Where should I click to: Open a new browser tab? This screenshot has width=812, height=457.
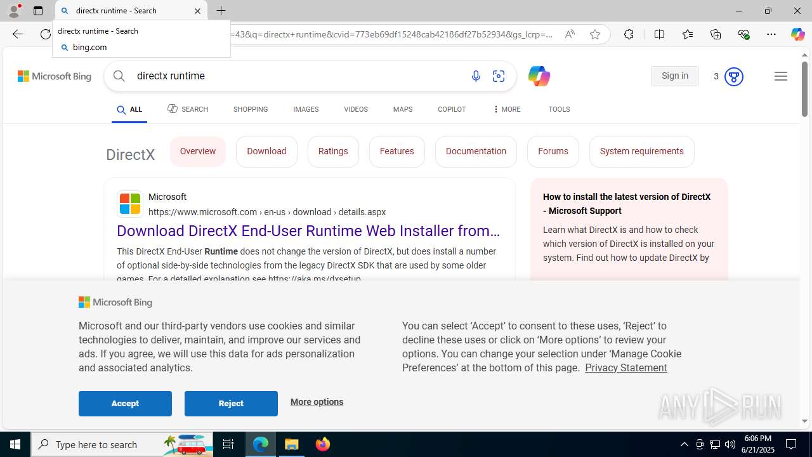click(221, 11)
